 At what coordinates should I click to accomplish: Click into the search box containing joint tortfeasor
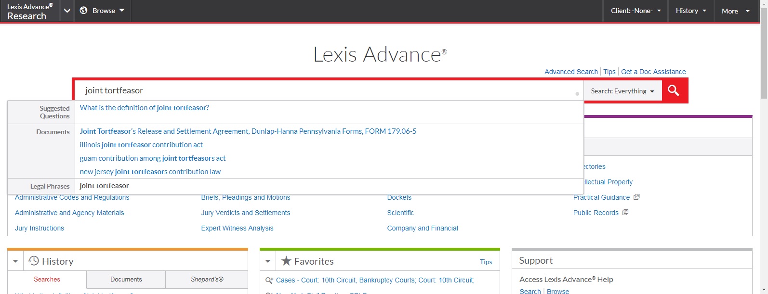[x=329, y=90]
